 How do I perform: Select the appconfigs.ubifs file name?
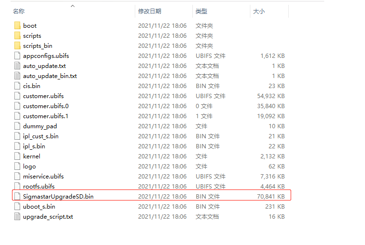click(46, 56)
